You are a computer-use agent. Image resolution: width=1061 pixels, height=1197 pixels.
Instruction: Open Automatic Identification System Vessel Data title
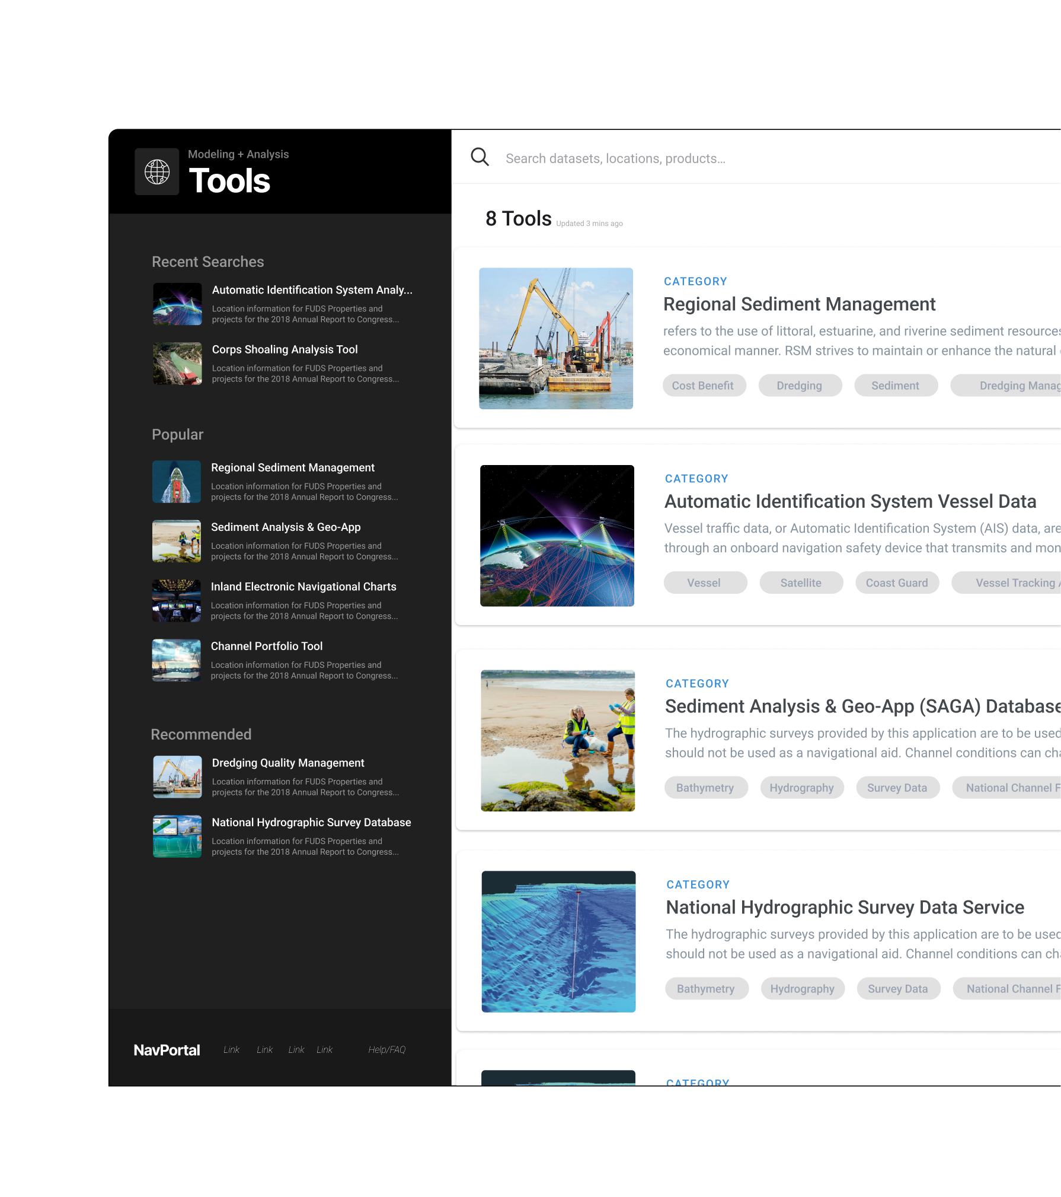(x=851, y=501)
